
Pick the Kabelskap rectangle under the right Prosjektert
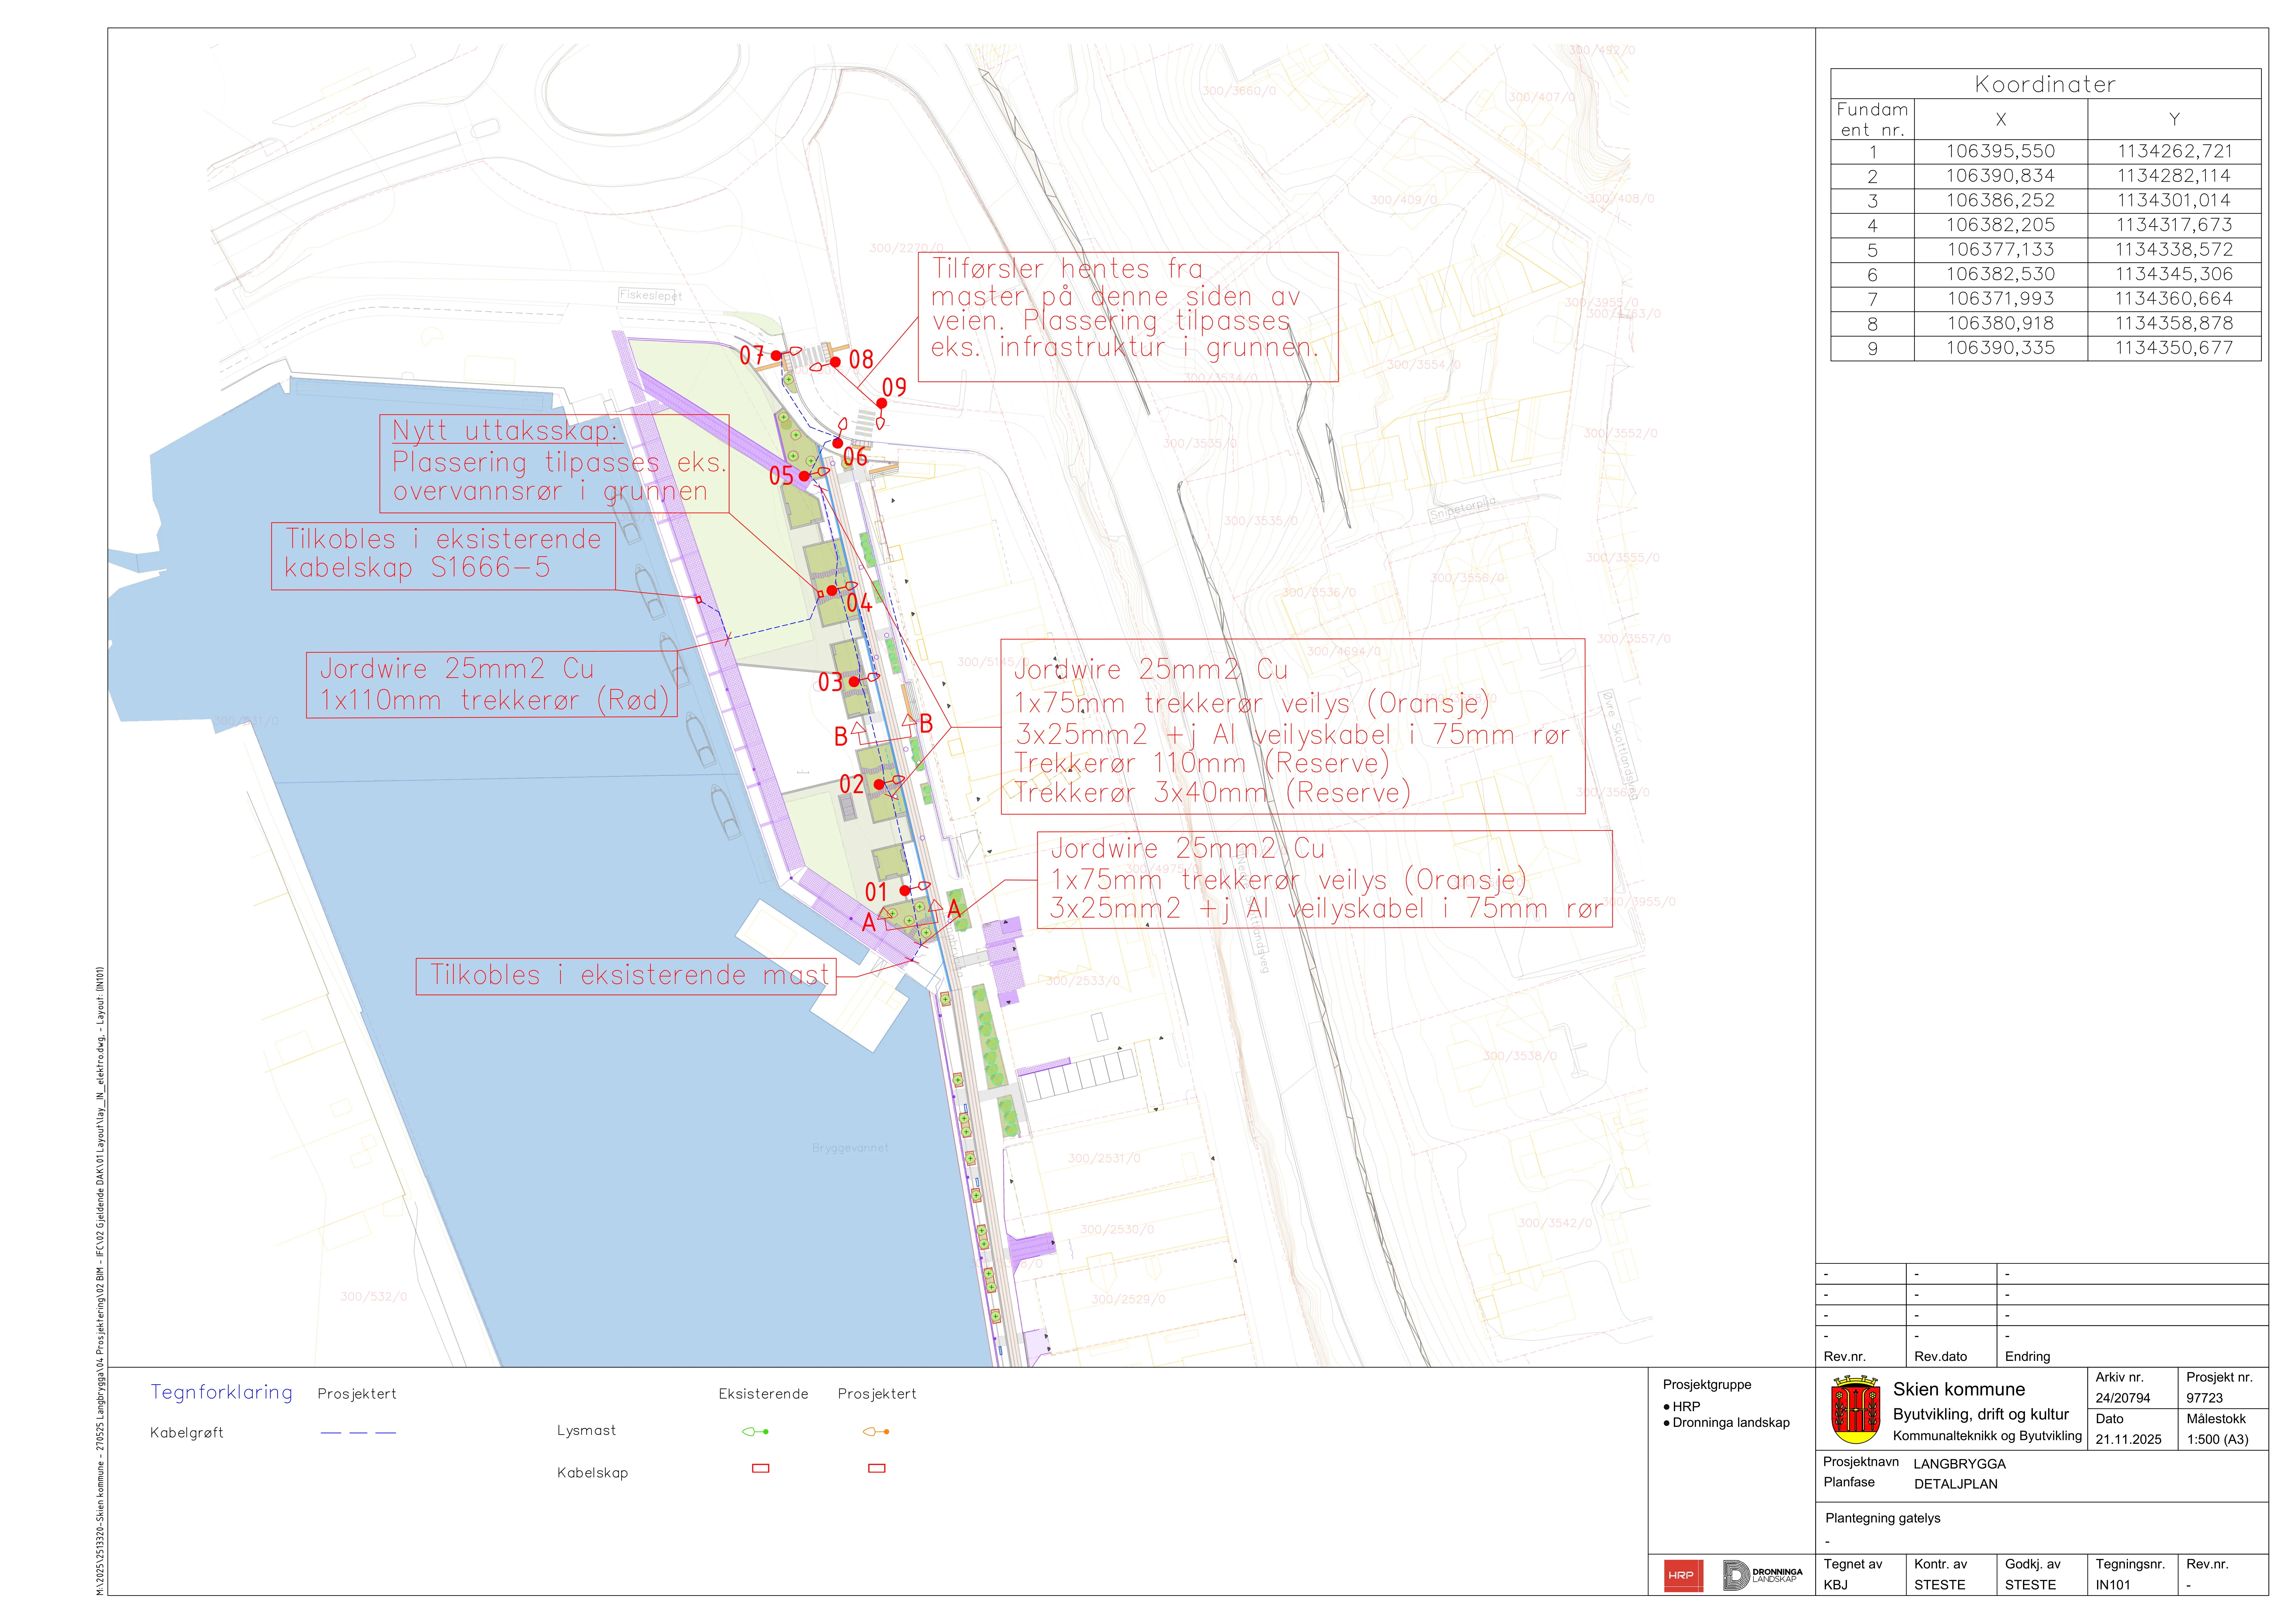pos(877,1468)
